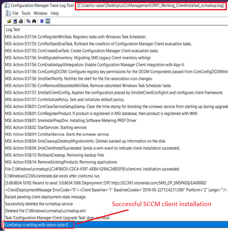Image resolution: width=228 pixels, height=231 pixels.
Task: Click the Configuration Manager Trace Log Tool title icon
Action: (x=7, y=6)
